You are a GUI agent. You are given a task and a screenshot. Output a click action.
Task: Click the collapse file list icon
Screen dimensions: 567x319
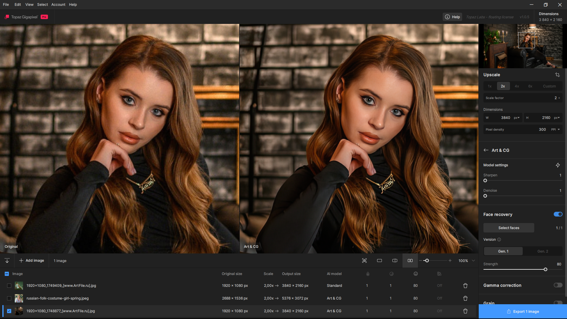(7, 261)
